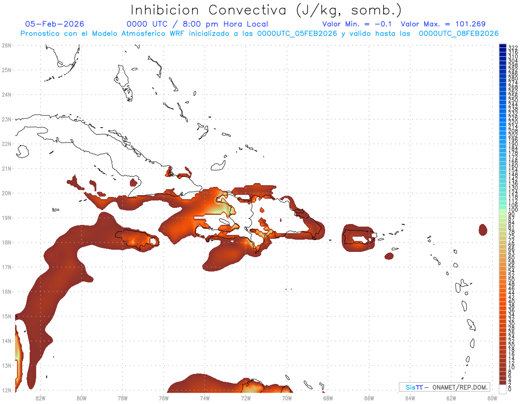Screen dimensions: 523x404
Task: Click the 64W longitude label
Action: pos(410,398)
